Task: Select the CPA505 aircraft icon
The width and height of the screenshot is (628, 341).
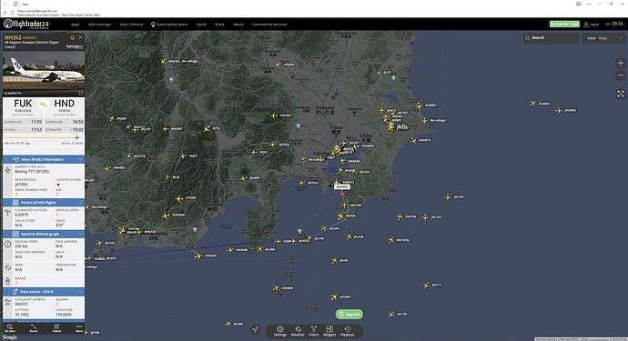Action: [179, 198]
